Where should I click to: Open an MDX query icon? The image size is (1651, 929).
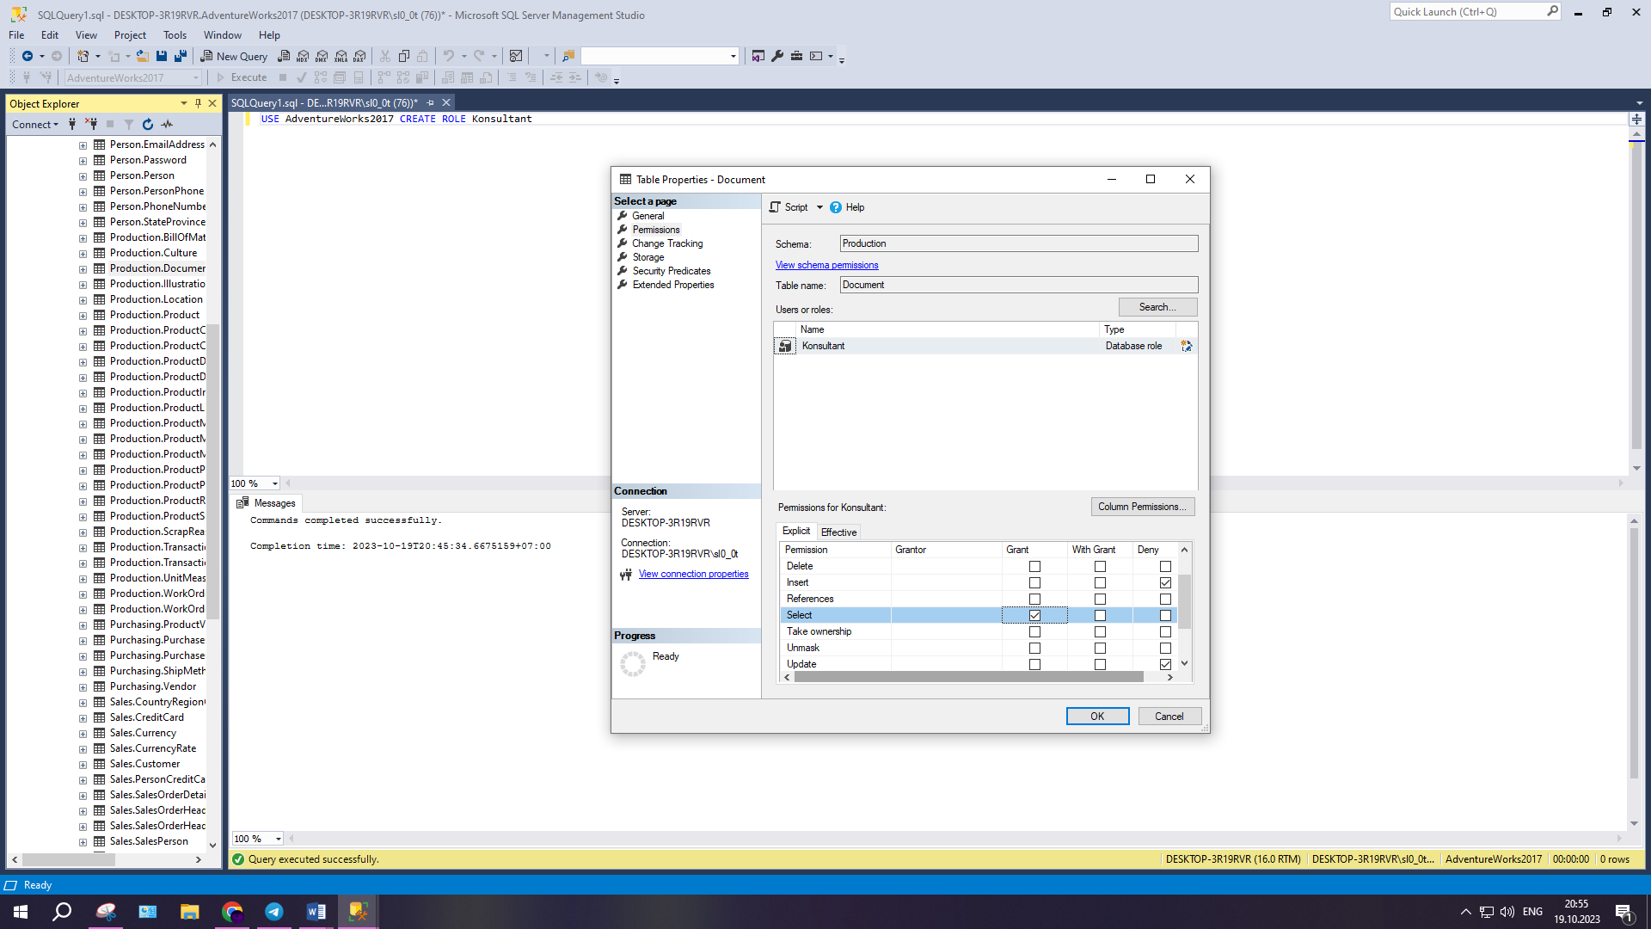303,56
